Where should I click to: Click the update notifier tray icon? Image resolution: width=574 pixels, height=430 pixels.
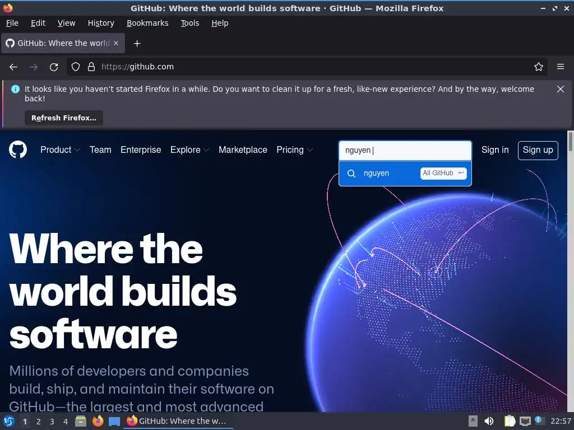tap(539, 420)
